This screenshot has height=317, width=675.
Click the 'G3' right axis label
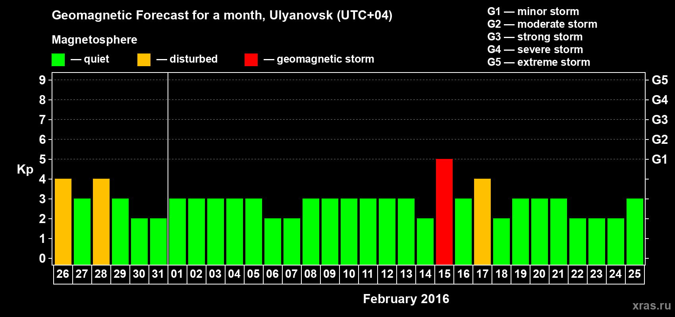coord(660,120)
